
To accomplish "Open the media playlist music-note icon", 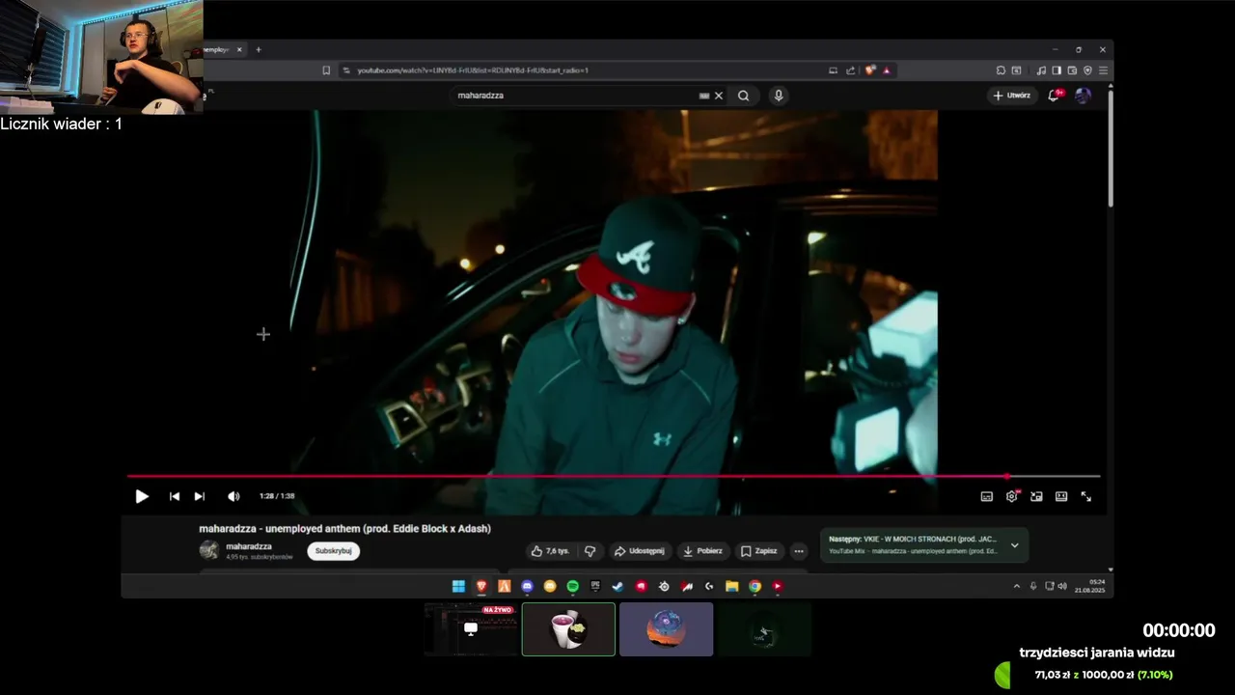I will coord(1041,70).
